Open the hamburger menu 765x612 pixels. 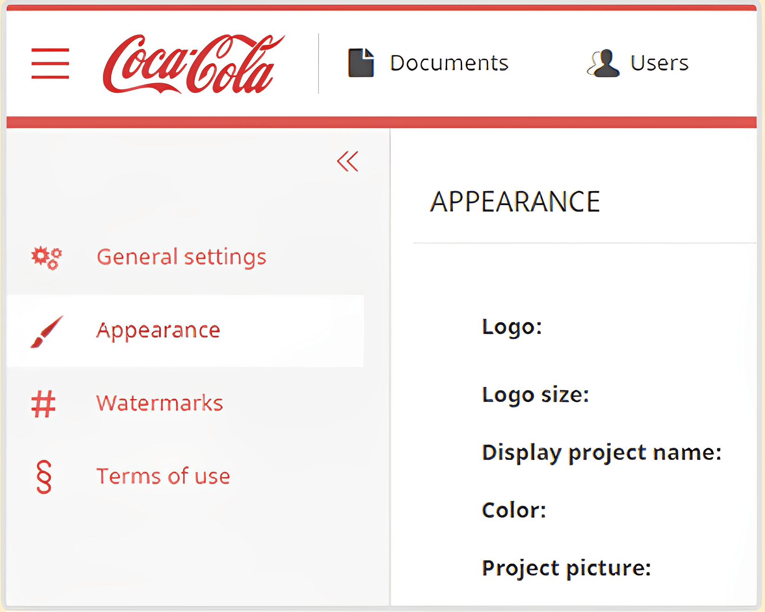50,63
